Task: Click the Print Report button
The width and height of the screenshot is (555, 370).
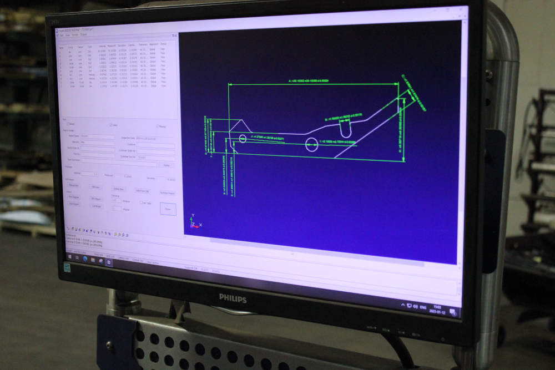Action: click(74, 204)
